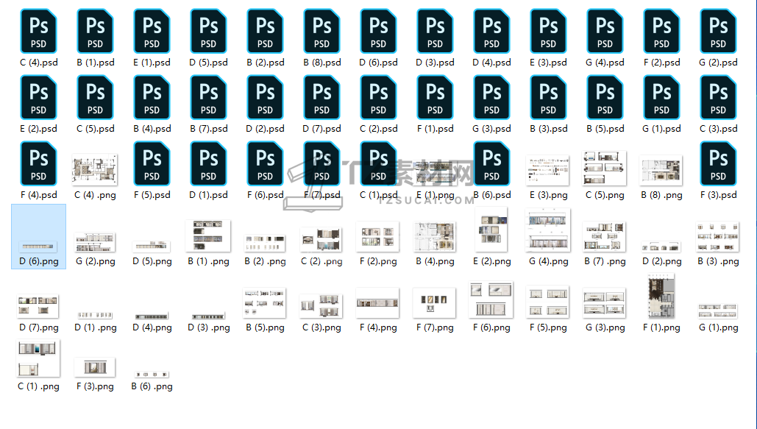Select the D (7).png thumbnail

38,306
